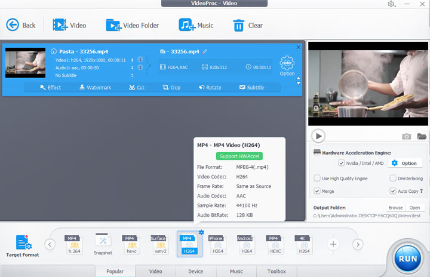Start conversion with RUN button
This screenshot has width=430, height=277.
408,258
